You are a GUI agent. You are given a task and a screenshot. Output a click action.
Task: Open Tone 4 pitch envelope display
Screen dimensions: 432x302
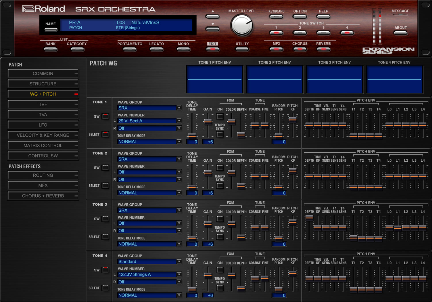click(394, 79)
